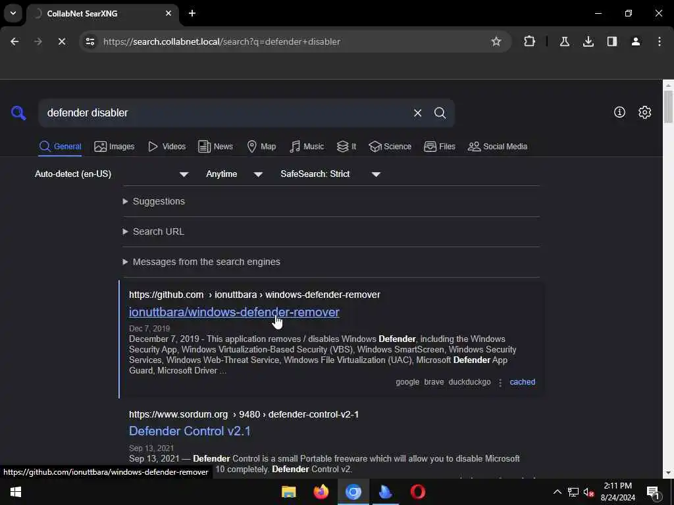Expand the Search URL section
674x505 pixels.
pyautogui.click(x=153, y=231)
